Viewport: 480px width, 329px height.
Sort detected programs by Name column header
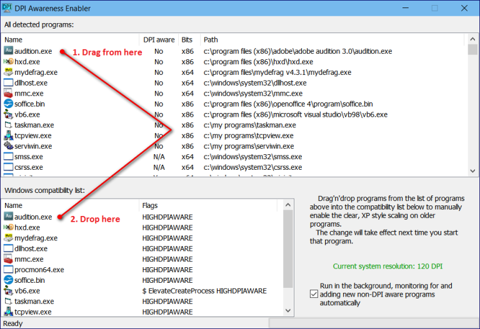(71, 40)
